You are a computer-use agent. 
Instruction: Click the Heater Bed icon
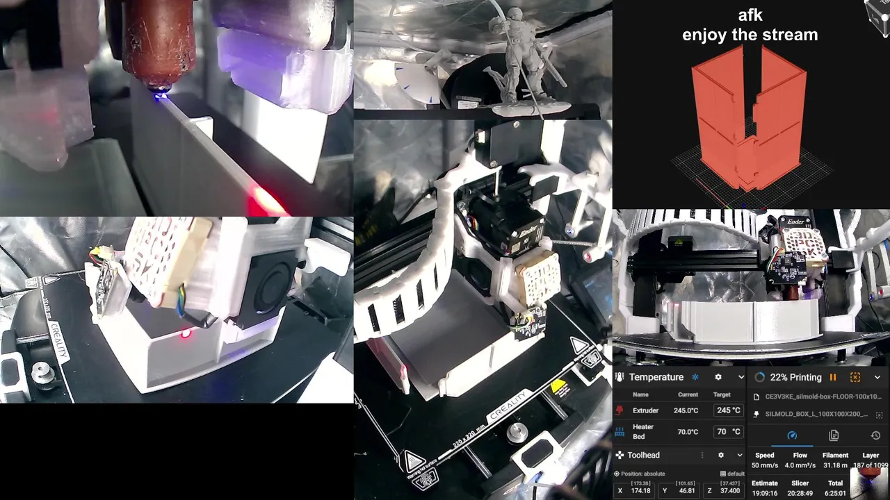pyautogui.click(x=620, y=431)
